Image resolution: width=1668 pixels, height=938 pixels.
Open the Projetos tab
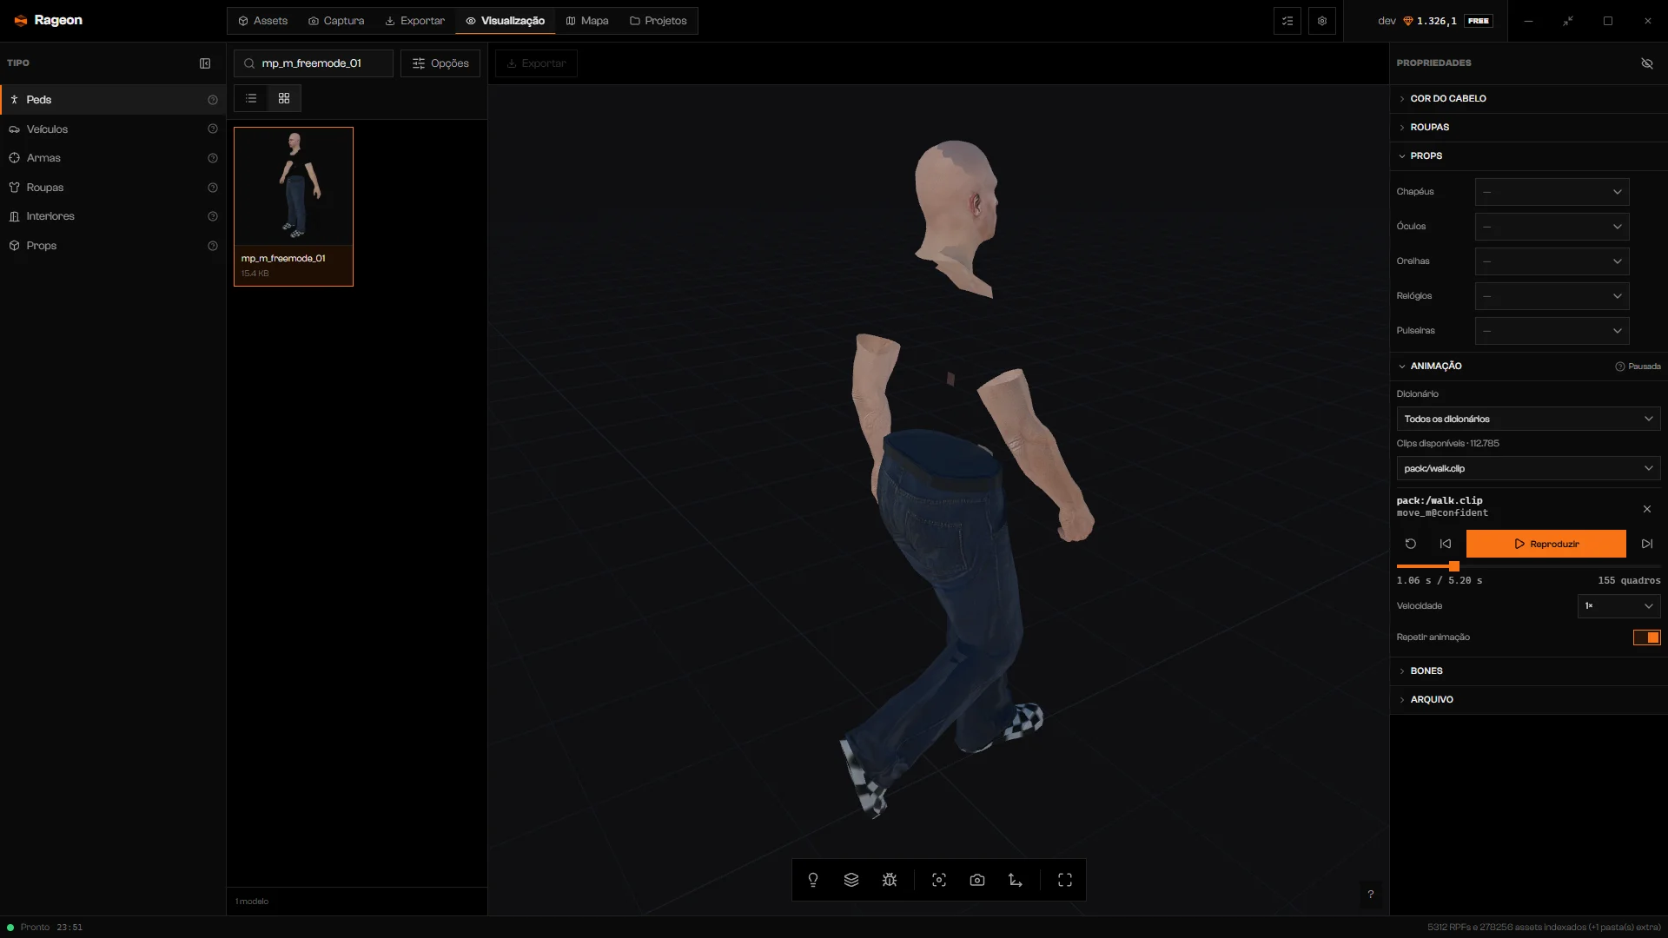pyautogui.click(x=658, y=21)
